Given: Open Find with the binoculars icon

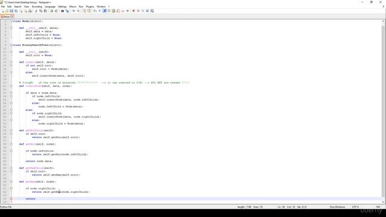Looking at the screenshot, I should pos(62,11).
